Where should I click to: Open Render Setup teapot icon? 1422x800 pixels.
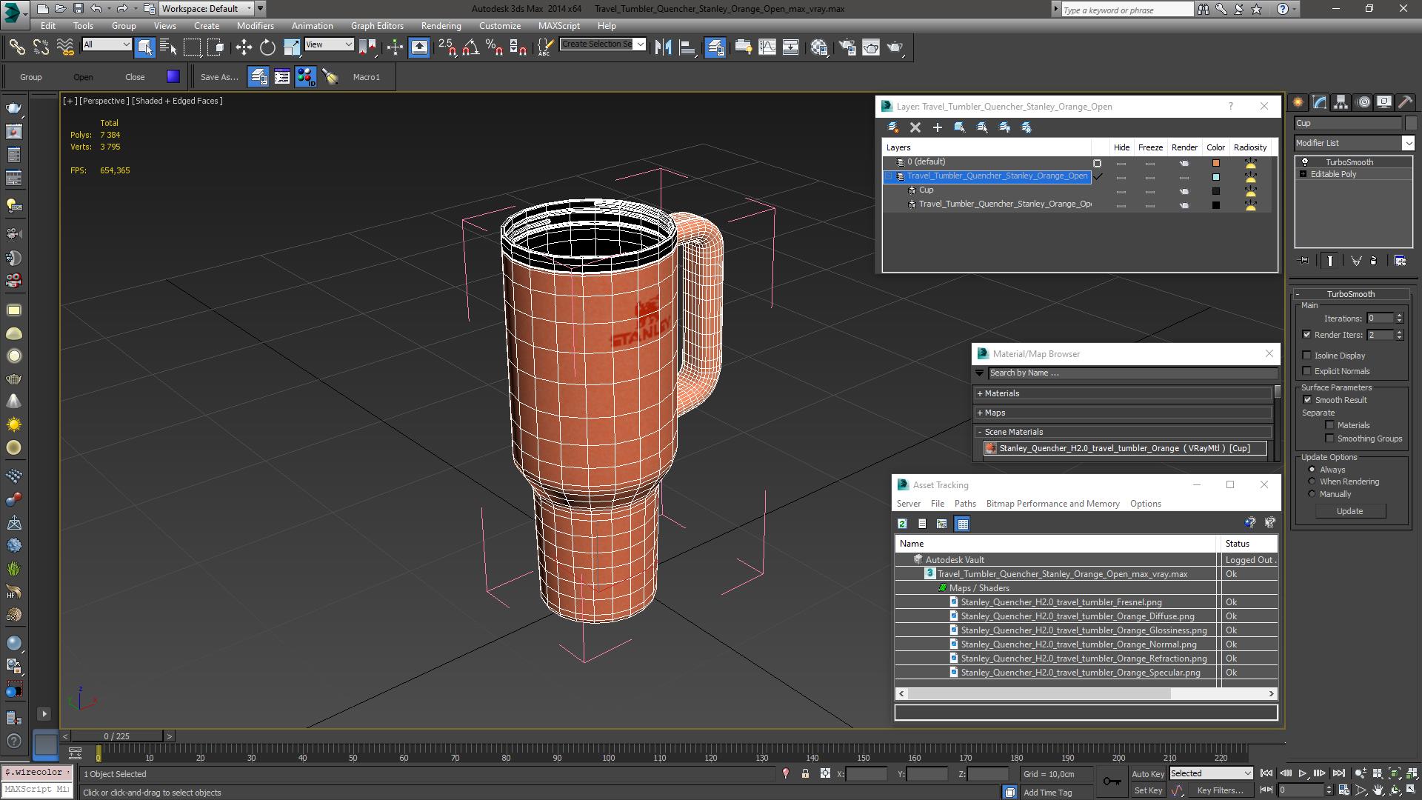pos(847,47)
